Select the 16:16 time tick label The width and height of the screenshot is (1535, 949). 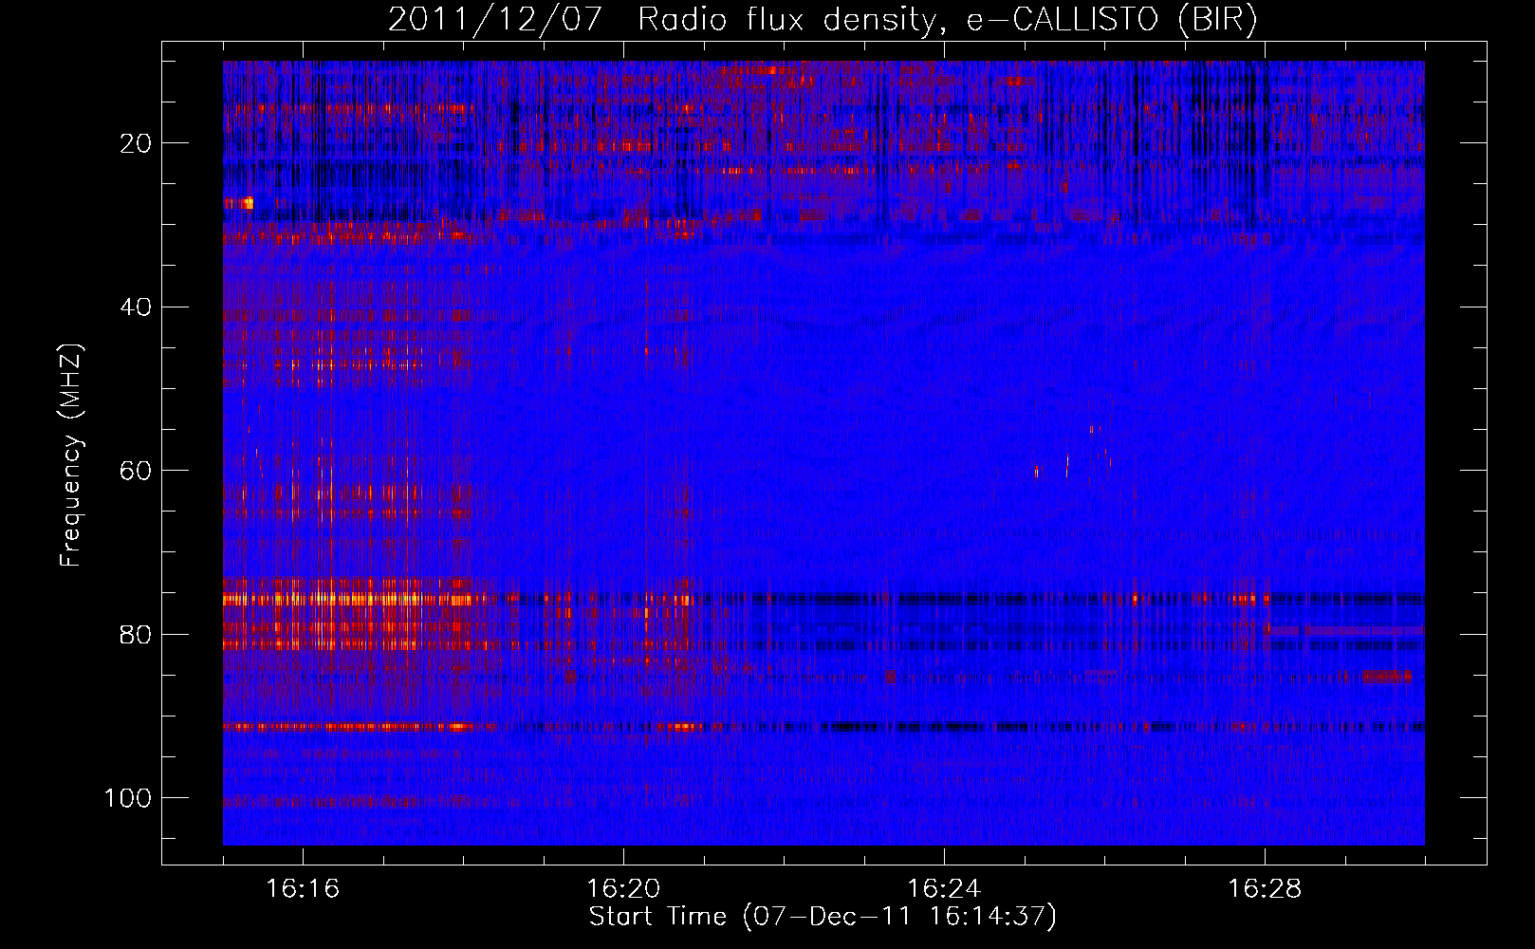pyautogui.click(x=303, y=889)
